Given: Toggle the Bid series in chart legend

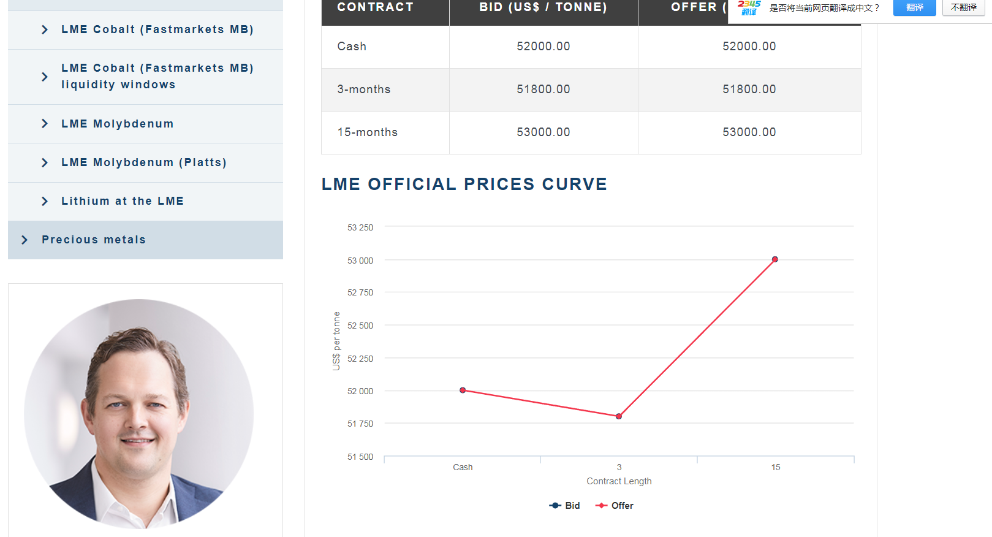Looking at the screenshot, I should pyautogui.click(x=564, y=506).
